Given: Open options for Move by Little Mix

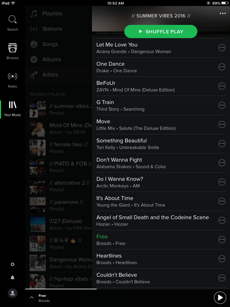Looking at the screenshot, I should (x=222, y=124).
